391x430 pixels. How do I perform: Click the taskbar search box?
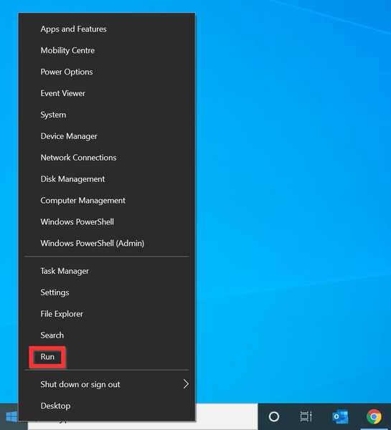(x=226, y=416)
